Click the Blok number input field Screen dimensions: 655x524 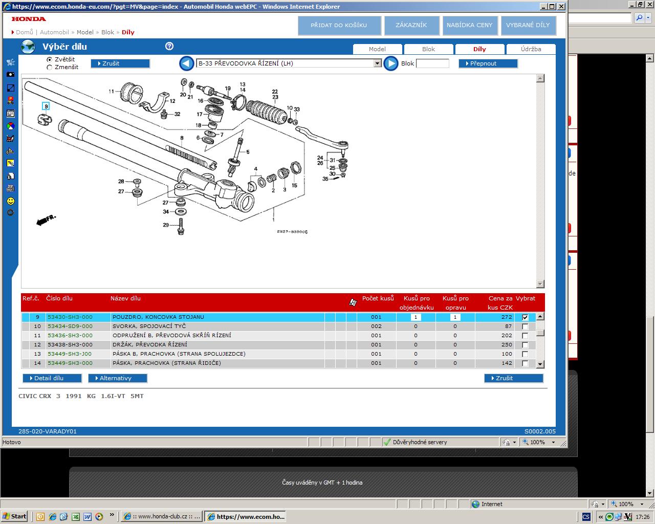coord(432,63)
